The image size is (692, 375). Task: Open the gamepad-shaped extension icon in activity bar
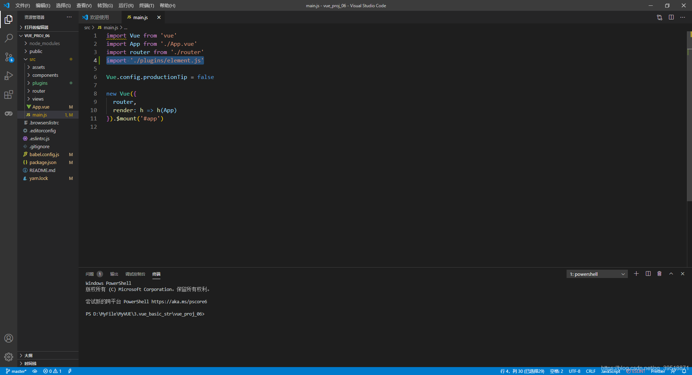pos(9,114)
